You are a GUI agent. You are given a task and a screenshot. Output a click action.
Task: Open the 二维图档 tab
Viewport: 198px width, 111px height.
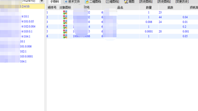click(x=93, y=2)
